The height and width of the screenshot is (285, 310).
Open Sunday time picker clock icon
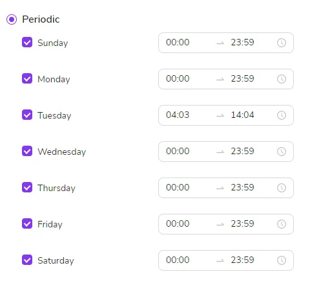pyautogui.click(x=282, y=43)
